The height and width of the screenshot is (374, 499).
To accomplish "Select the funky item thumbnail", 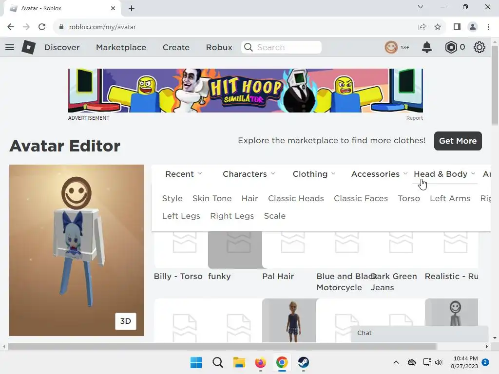I will 235,250.
